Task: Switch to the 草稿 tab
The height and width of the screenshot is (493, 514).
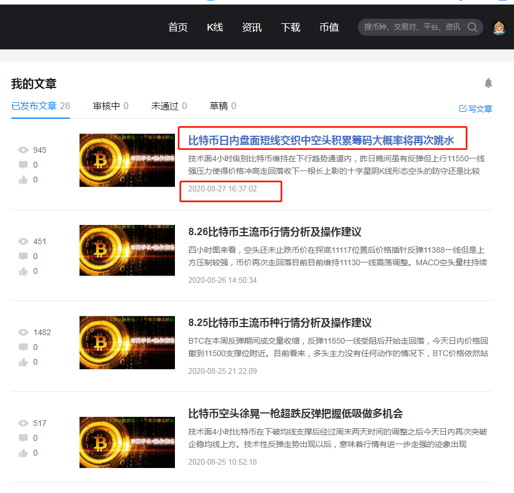Action: 219,106
